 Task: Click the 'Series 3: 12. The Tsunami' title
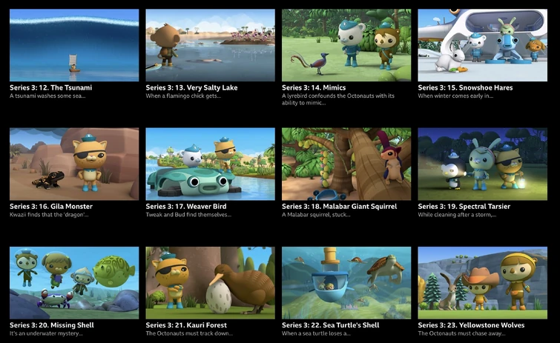click(50, 87)
